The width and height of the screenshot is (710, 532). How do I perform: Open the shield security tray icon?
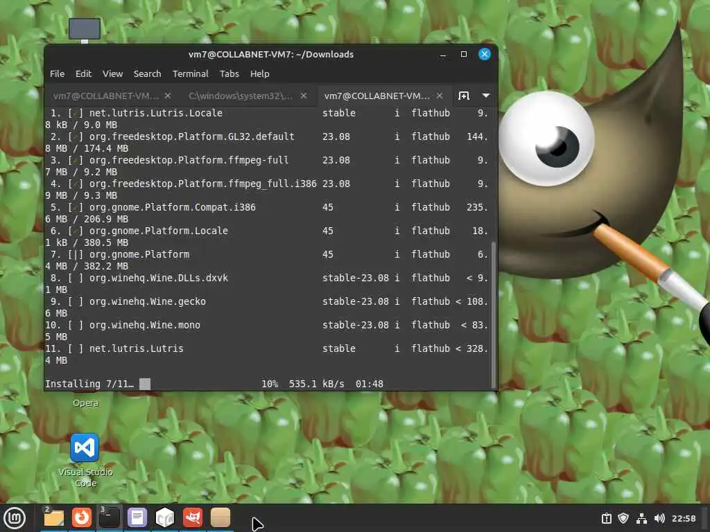tap(623, 518)
